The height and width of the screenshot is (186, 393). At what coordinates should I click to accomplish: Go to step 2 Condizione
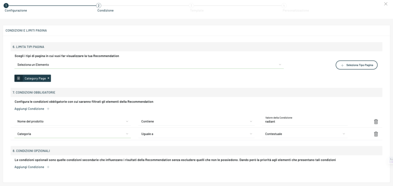click(99, 5)
